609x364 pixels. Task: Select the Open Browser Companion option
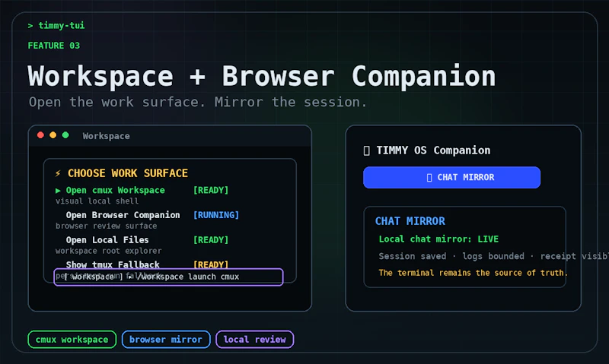[x=123, y=215]
